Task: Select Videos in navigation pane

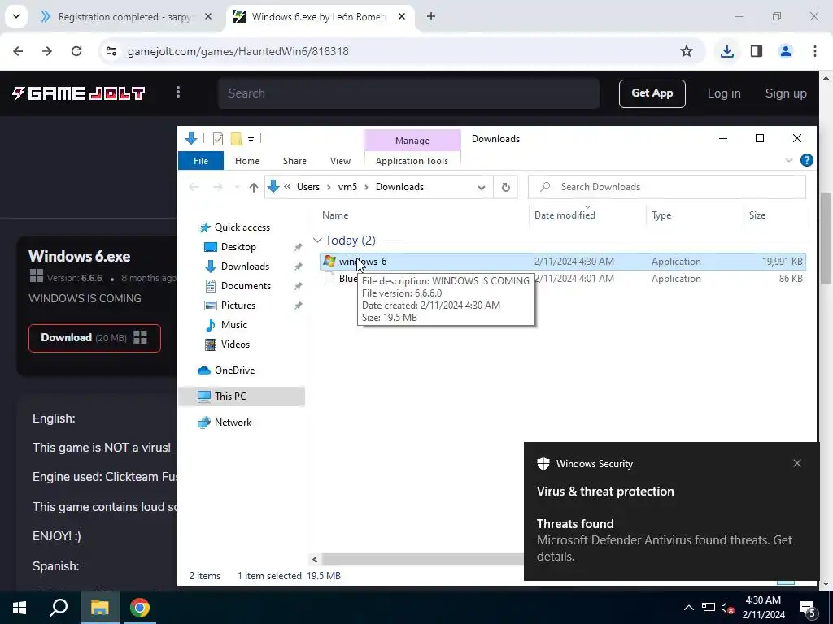Action: coord(235,344)
